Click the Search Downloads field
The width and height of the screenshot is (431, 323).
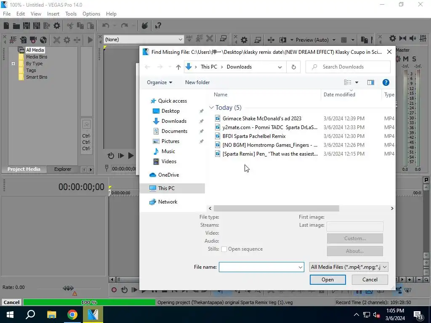pos(348,67)
